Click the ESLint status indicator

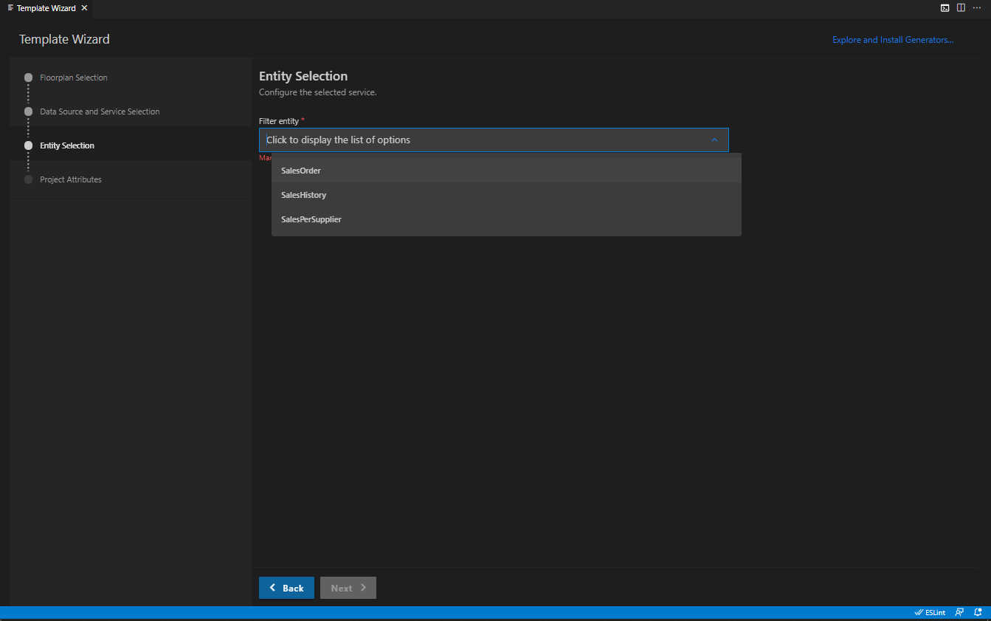[x=930, y=612]
